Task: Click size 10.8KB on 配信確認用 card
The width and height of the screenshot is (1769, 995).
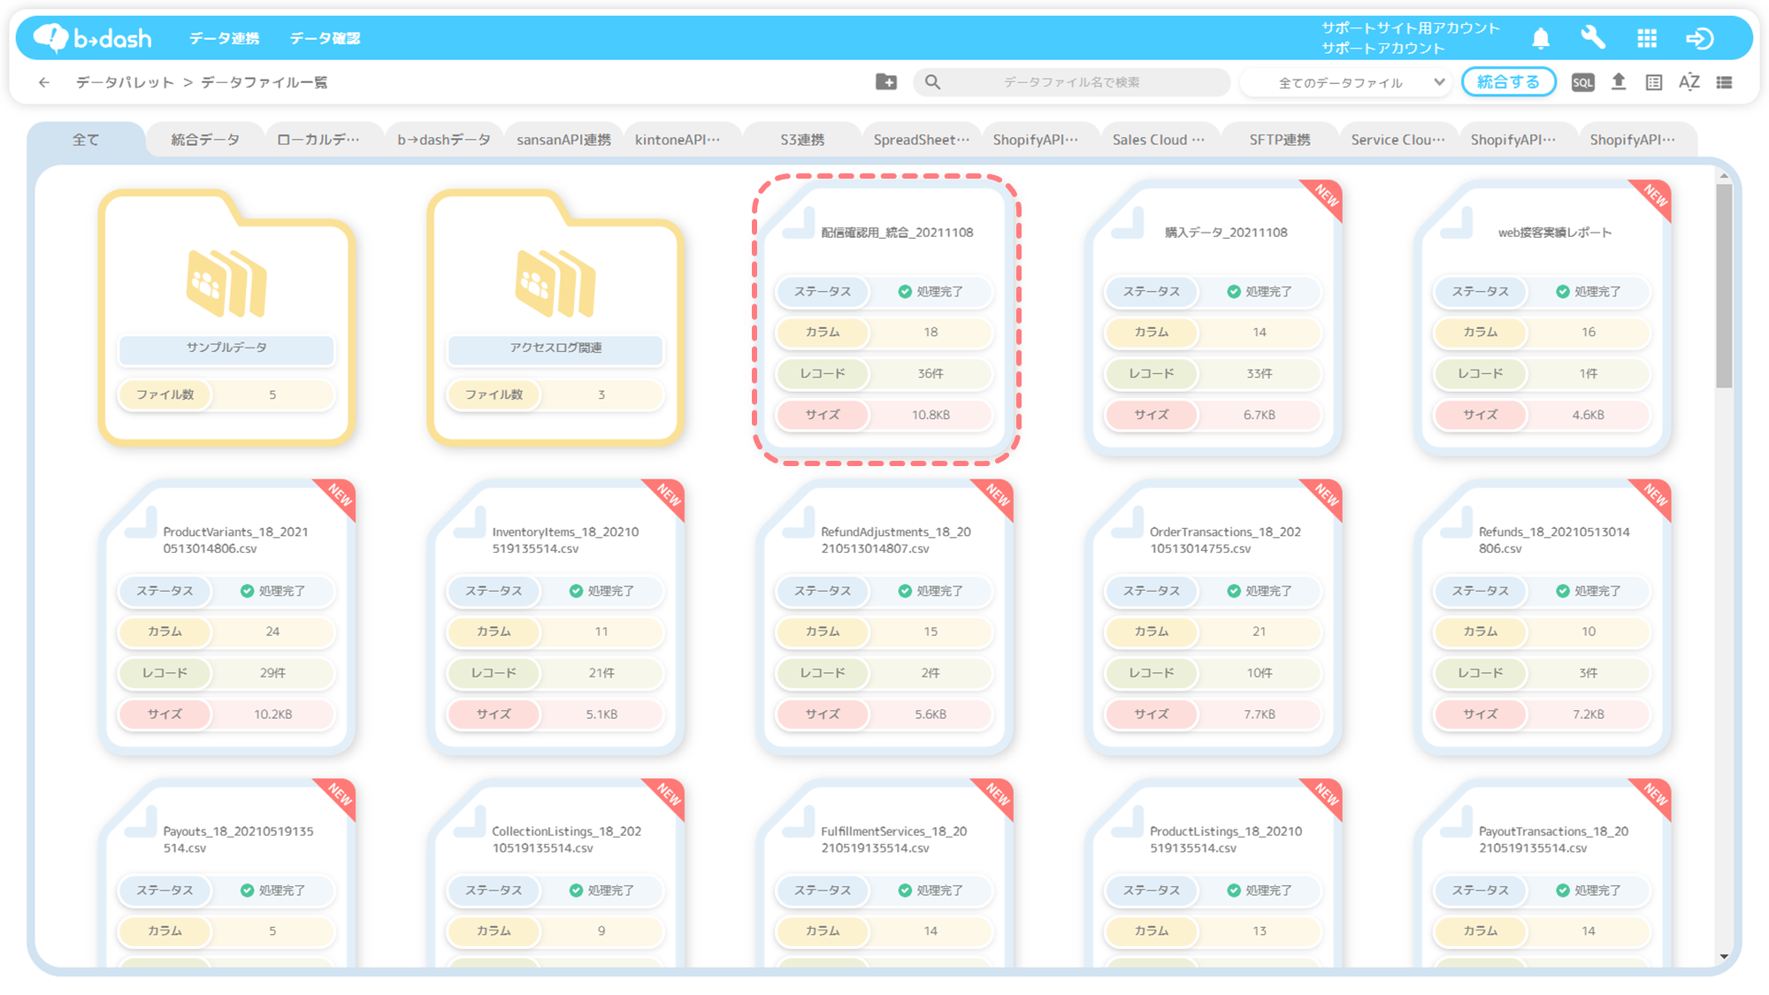Action: [x=930, y=415]
